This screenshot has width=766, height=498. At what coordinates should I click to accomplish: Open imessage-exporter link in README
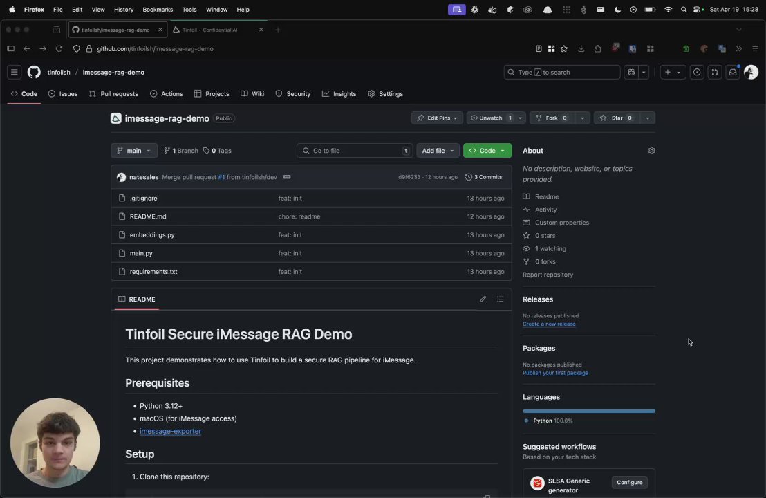[171, 431]
